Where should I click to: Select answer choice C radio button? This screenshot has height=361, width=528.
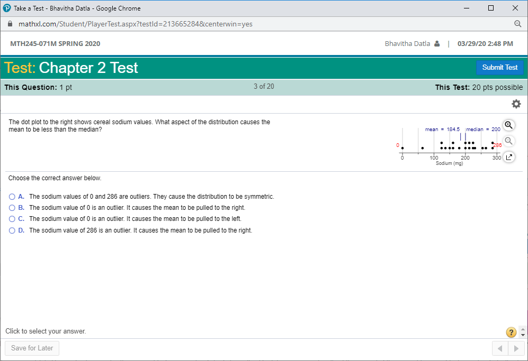point(11,218)
